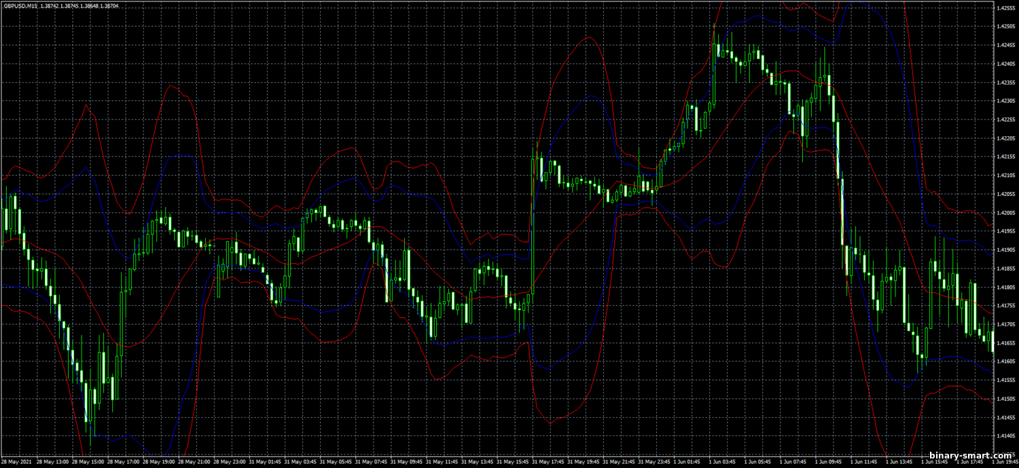Click the 1 Jun 03:45 time label
Screen dimensions: 1019x468
(723, 461)
